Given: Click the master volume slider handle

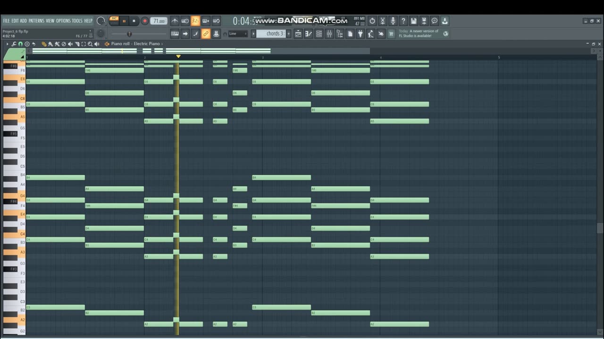Looking at the screenshot, I should (x=129, y=34).
